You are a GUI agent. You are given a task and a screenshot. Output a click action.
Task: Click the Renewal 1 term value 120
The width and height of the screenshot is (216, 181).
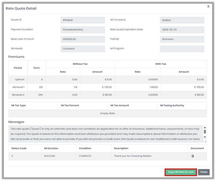pos(41,87)
